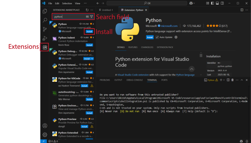The width and height of the screenshot is (251, 143).
Task: Install the Python extension from list
Action: click(x=89, y=32)
